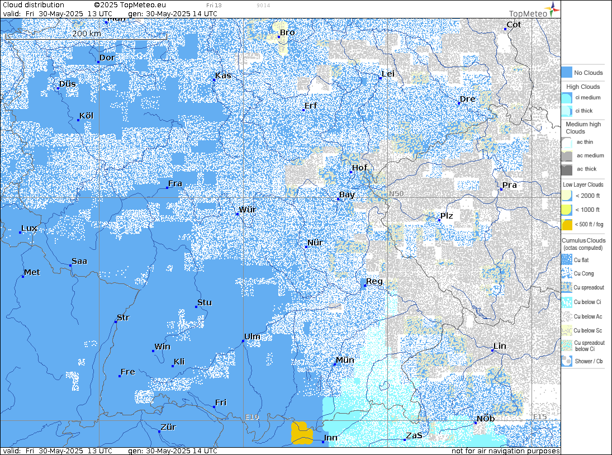Select the Mün city label
This screenshot has width=612, height=455.
[345, 360]
